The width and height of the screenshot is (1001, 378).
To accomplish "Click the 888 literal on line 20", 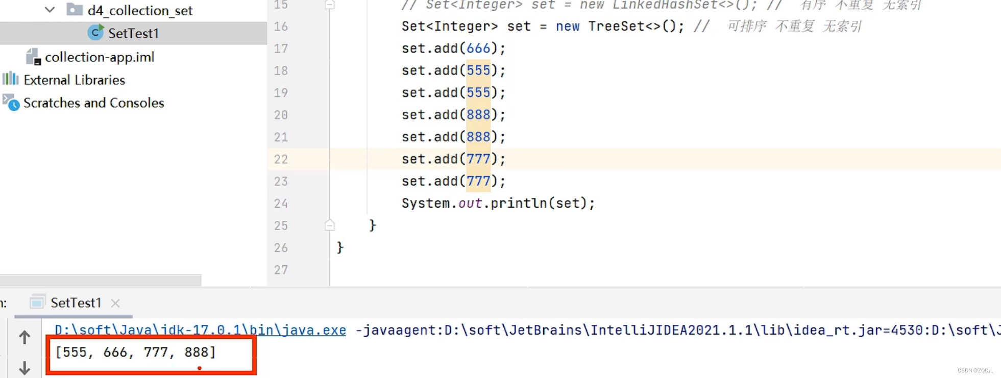I will coord(478,115).
